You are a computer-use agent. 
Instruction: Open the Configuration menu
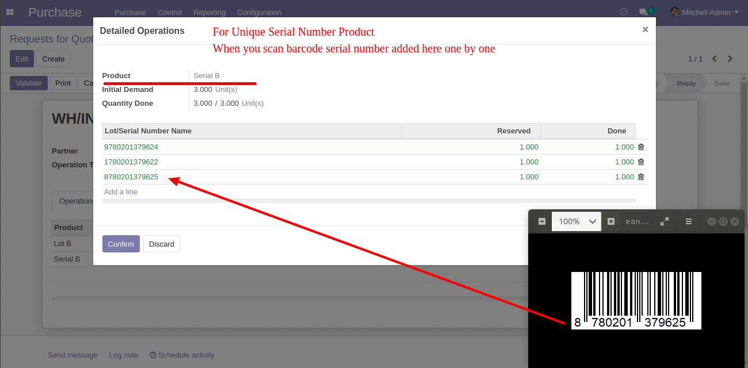coord(259,12)
